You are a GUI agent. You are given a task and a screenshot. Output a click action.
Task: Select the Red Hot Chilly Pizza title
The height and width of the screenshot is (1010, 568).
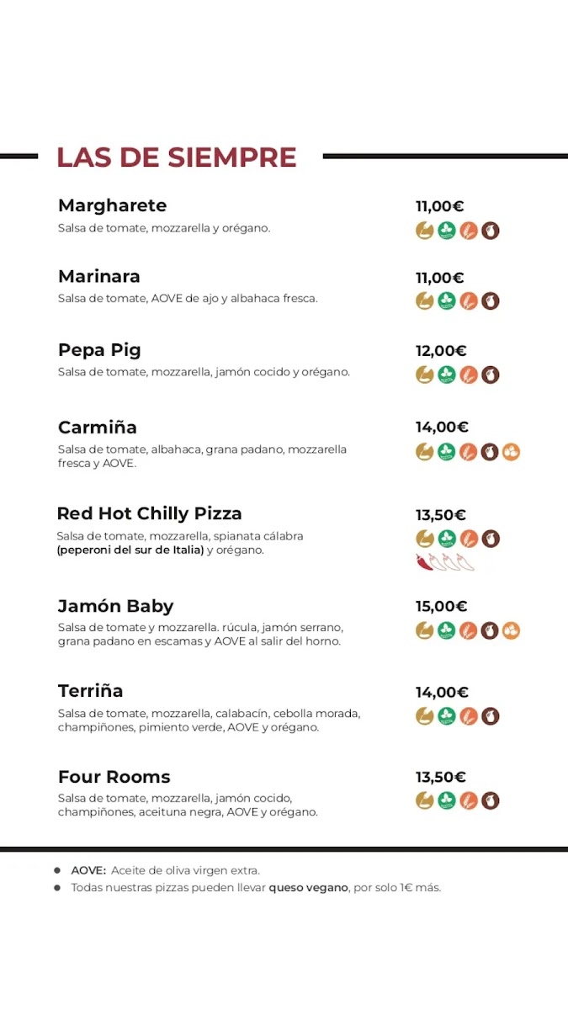[149, 513]
